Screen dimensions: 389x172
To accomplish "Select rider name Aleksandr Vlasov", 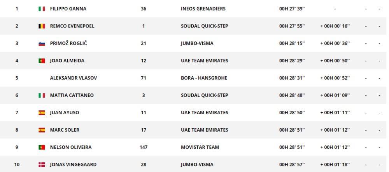I will point(74,78).
